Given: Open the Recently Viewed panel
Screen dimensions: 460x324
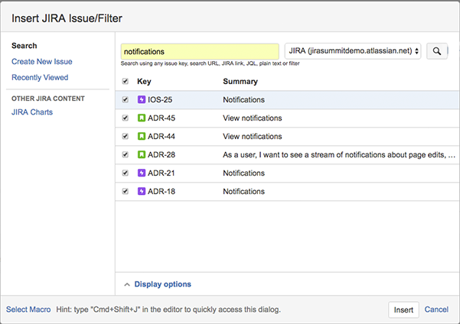Looking at the screenshot, I should pos(40,77).
